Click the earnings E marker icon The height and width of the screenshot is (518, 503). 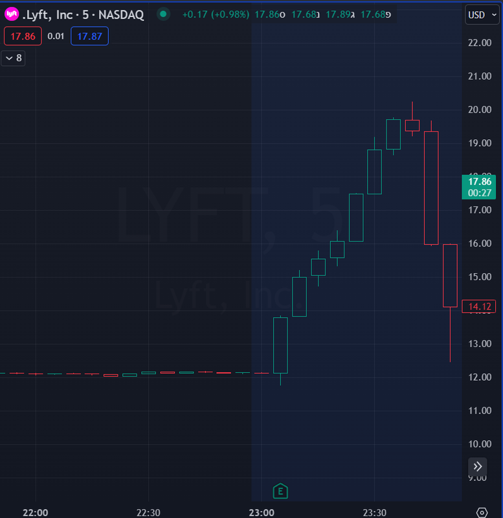(x=280, y=491)
